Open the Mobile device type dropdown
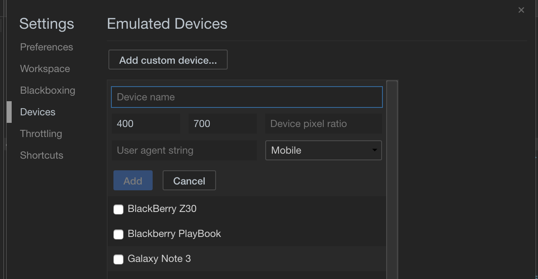The height and width of the screenshot is (279, 538). pyautogui.click(x=323, y=150)
